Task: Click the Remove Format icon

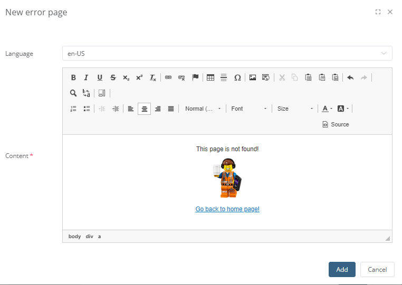Action: coord(153,77)
